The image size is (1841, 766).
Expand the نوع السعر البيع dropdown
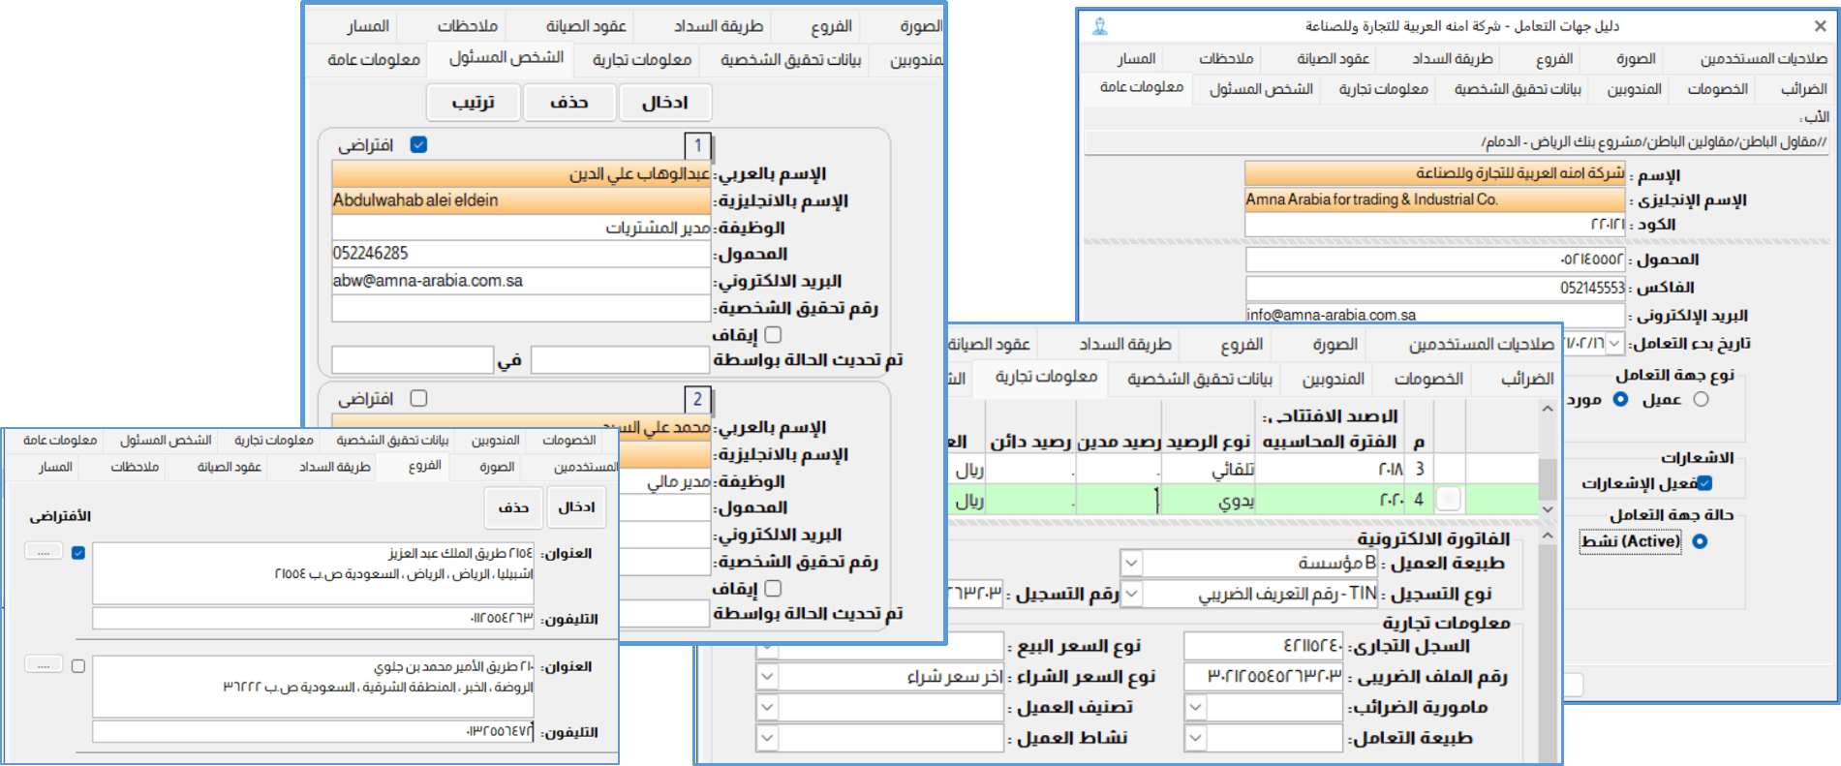pyautogui.click(x=767, y=646)
